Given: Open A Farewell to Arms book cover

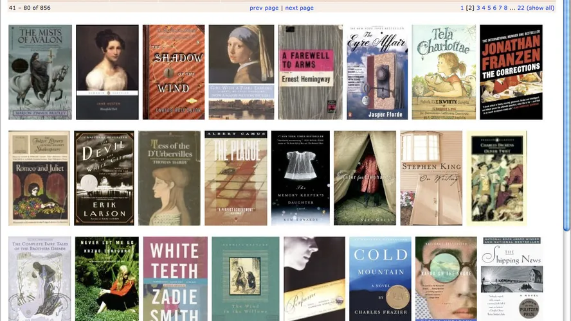Looking at the screenshot, I should pos(311,72).
